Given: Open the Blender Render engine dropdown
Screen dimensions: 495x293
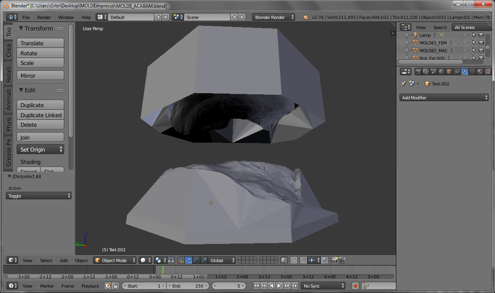Looking at the screenshot, I should [x=274, y=17].
